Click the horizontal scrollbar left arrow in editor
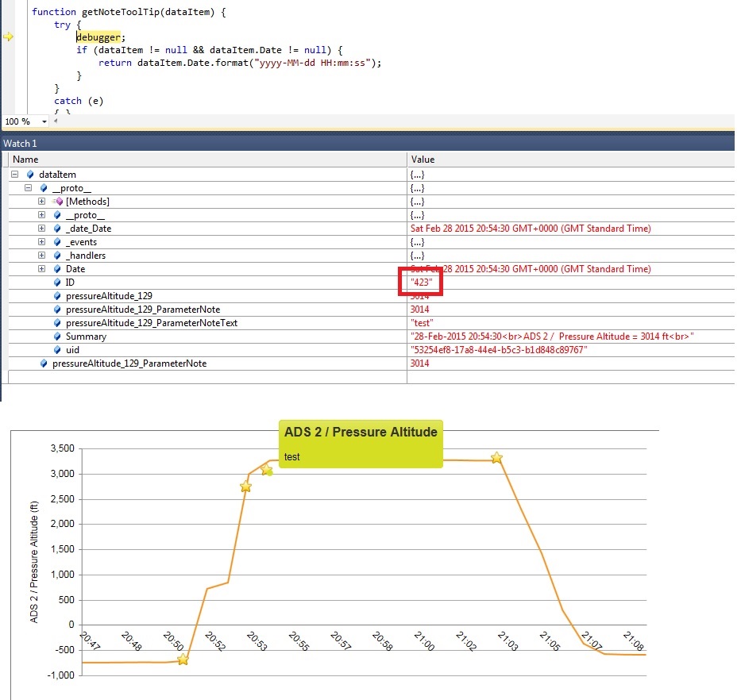 click(x=56, y=121)
